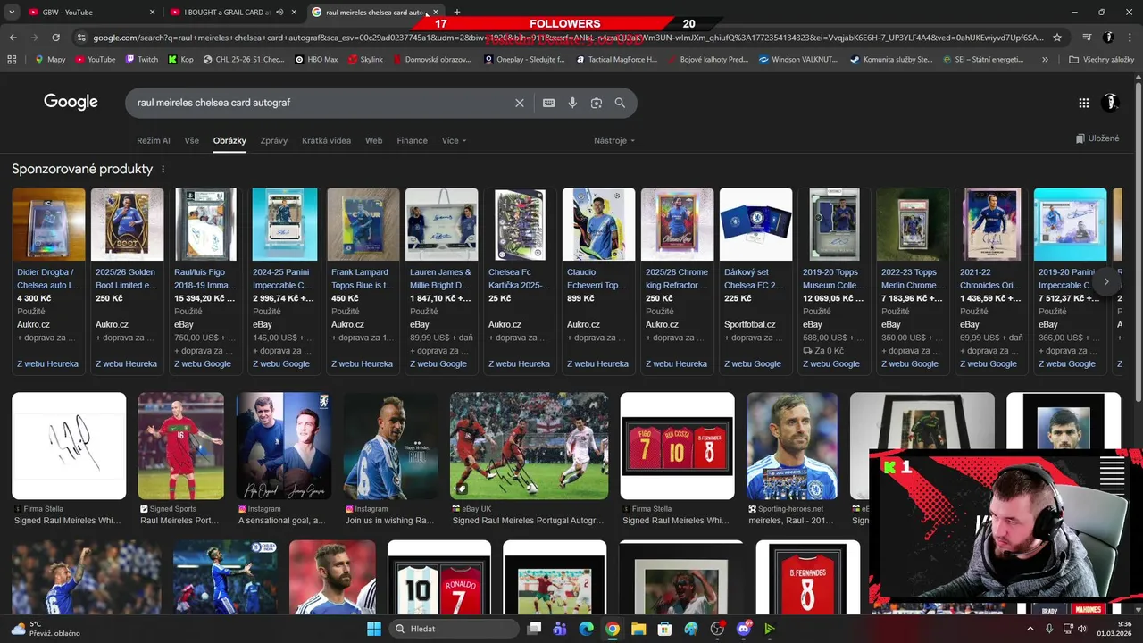Open the Google apps grid

coord(1084,103)
